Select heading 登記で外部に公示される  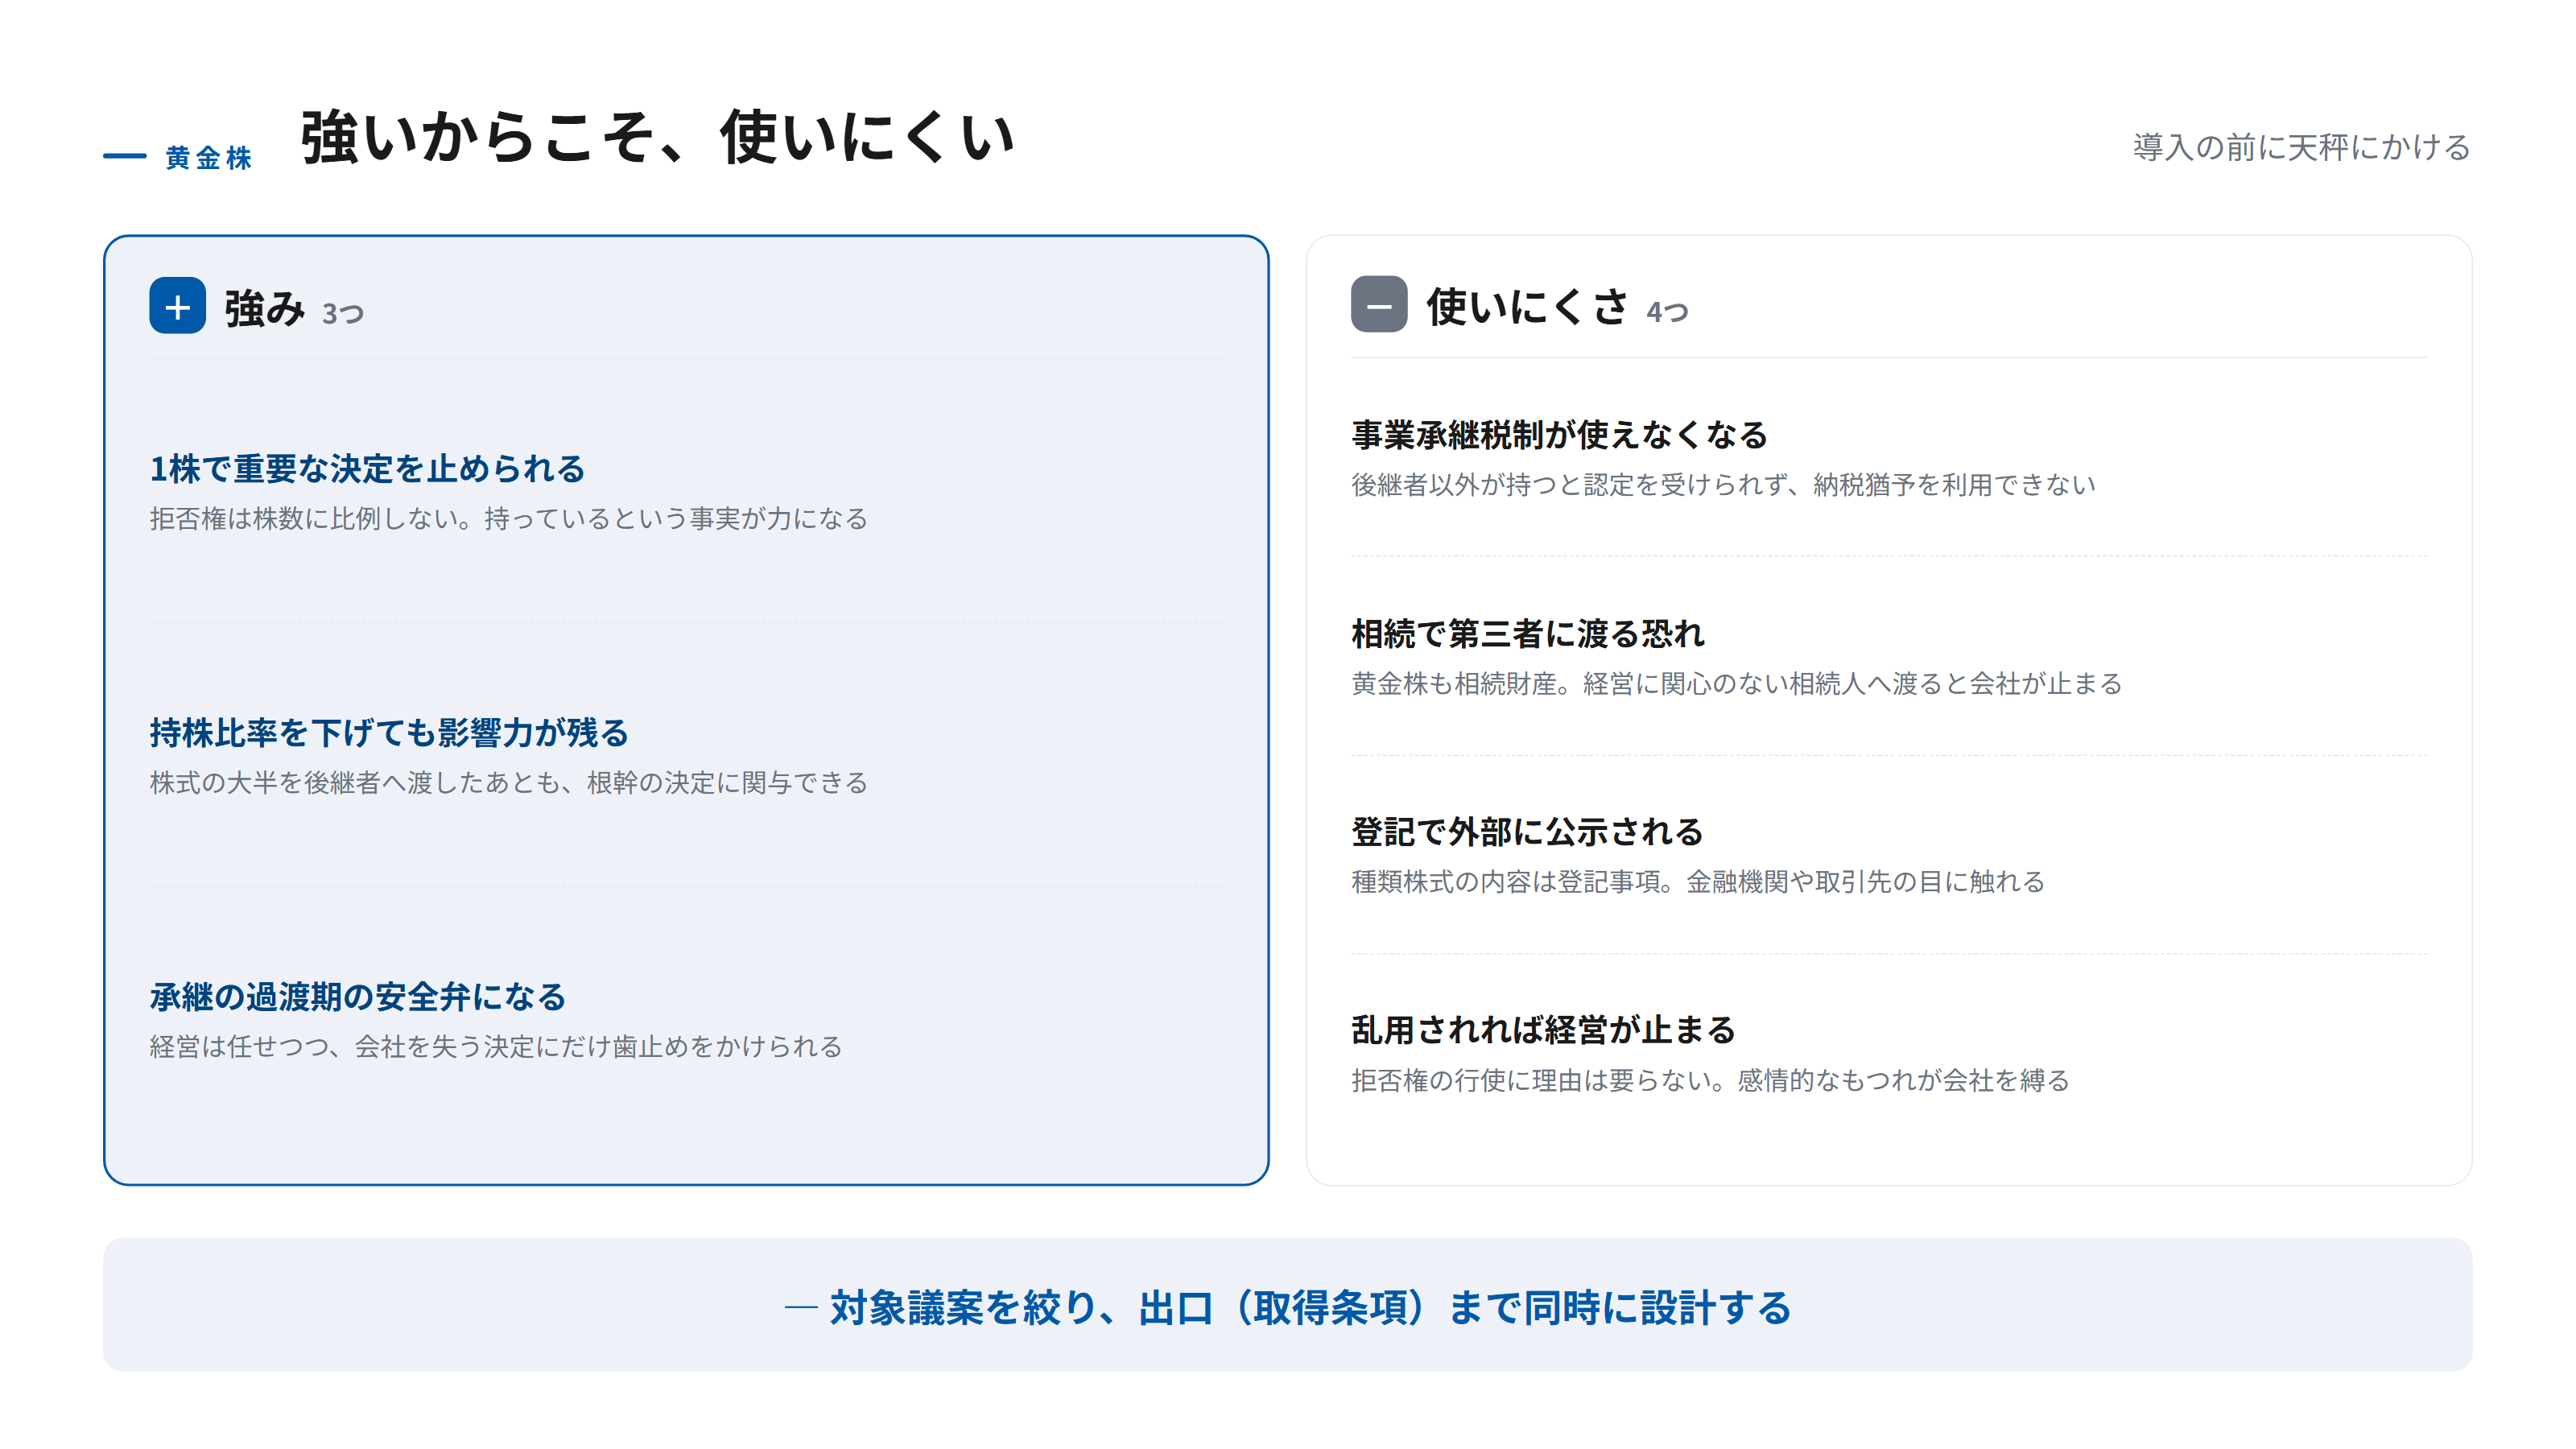tap(1527, 832)
